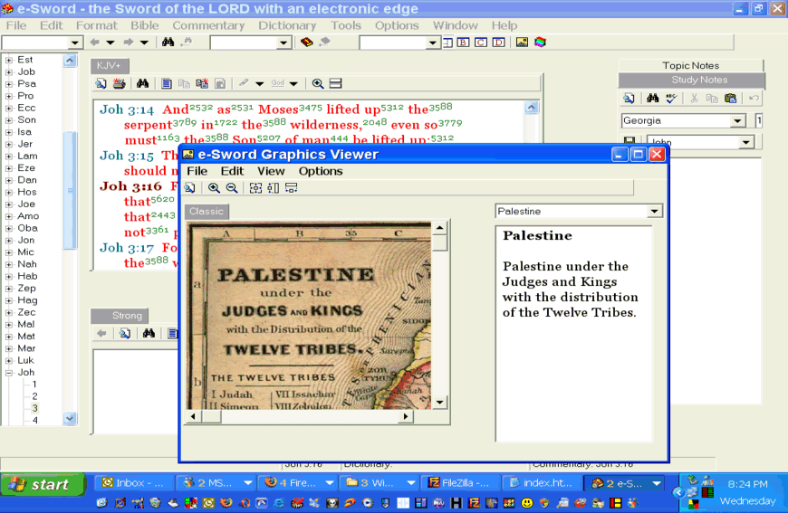Open the Palestine graphic selector dropdown

654,212
